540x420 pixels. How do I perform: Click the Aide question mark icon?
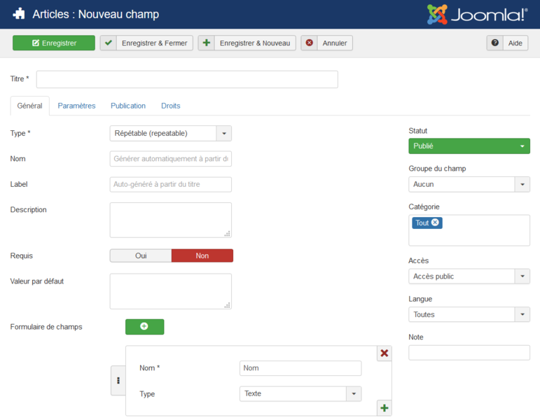(x=495, y=43)
